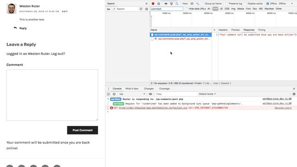Open the Offline throttling dropdown
Viewport: 297px width, 167px height.
(x=286, y=4)
